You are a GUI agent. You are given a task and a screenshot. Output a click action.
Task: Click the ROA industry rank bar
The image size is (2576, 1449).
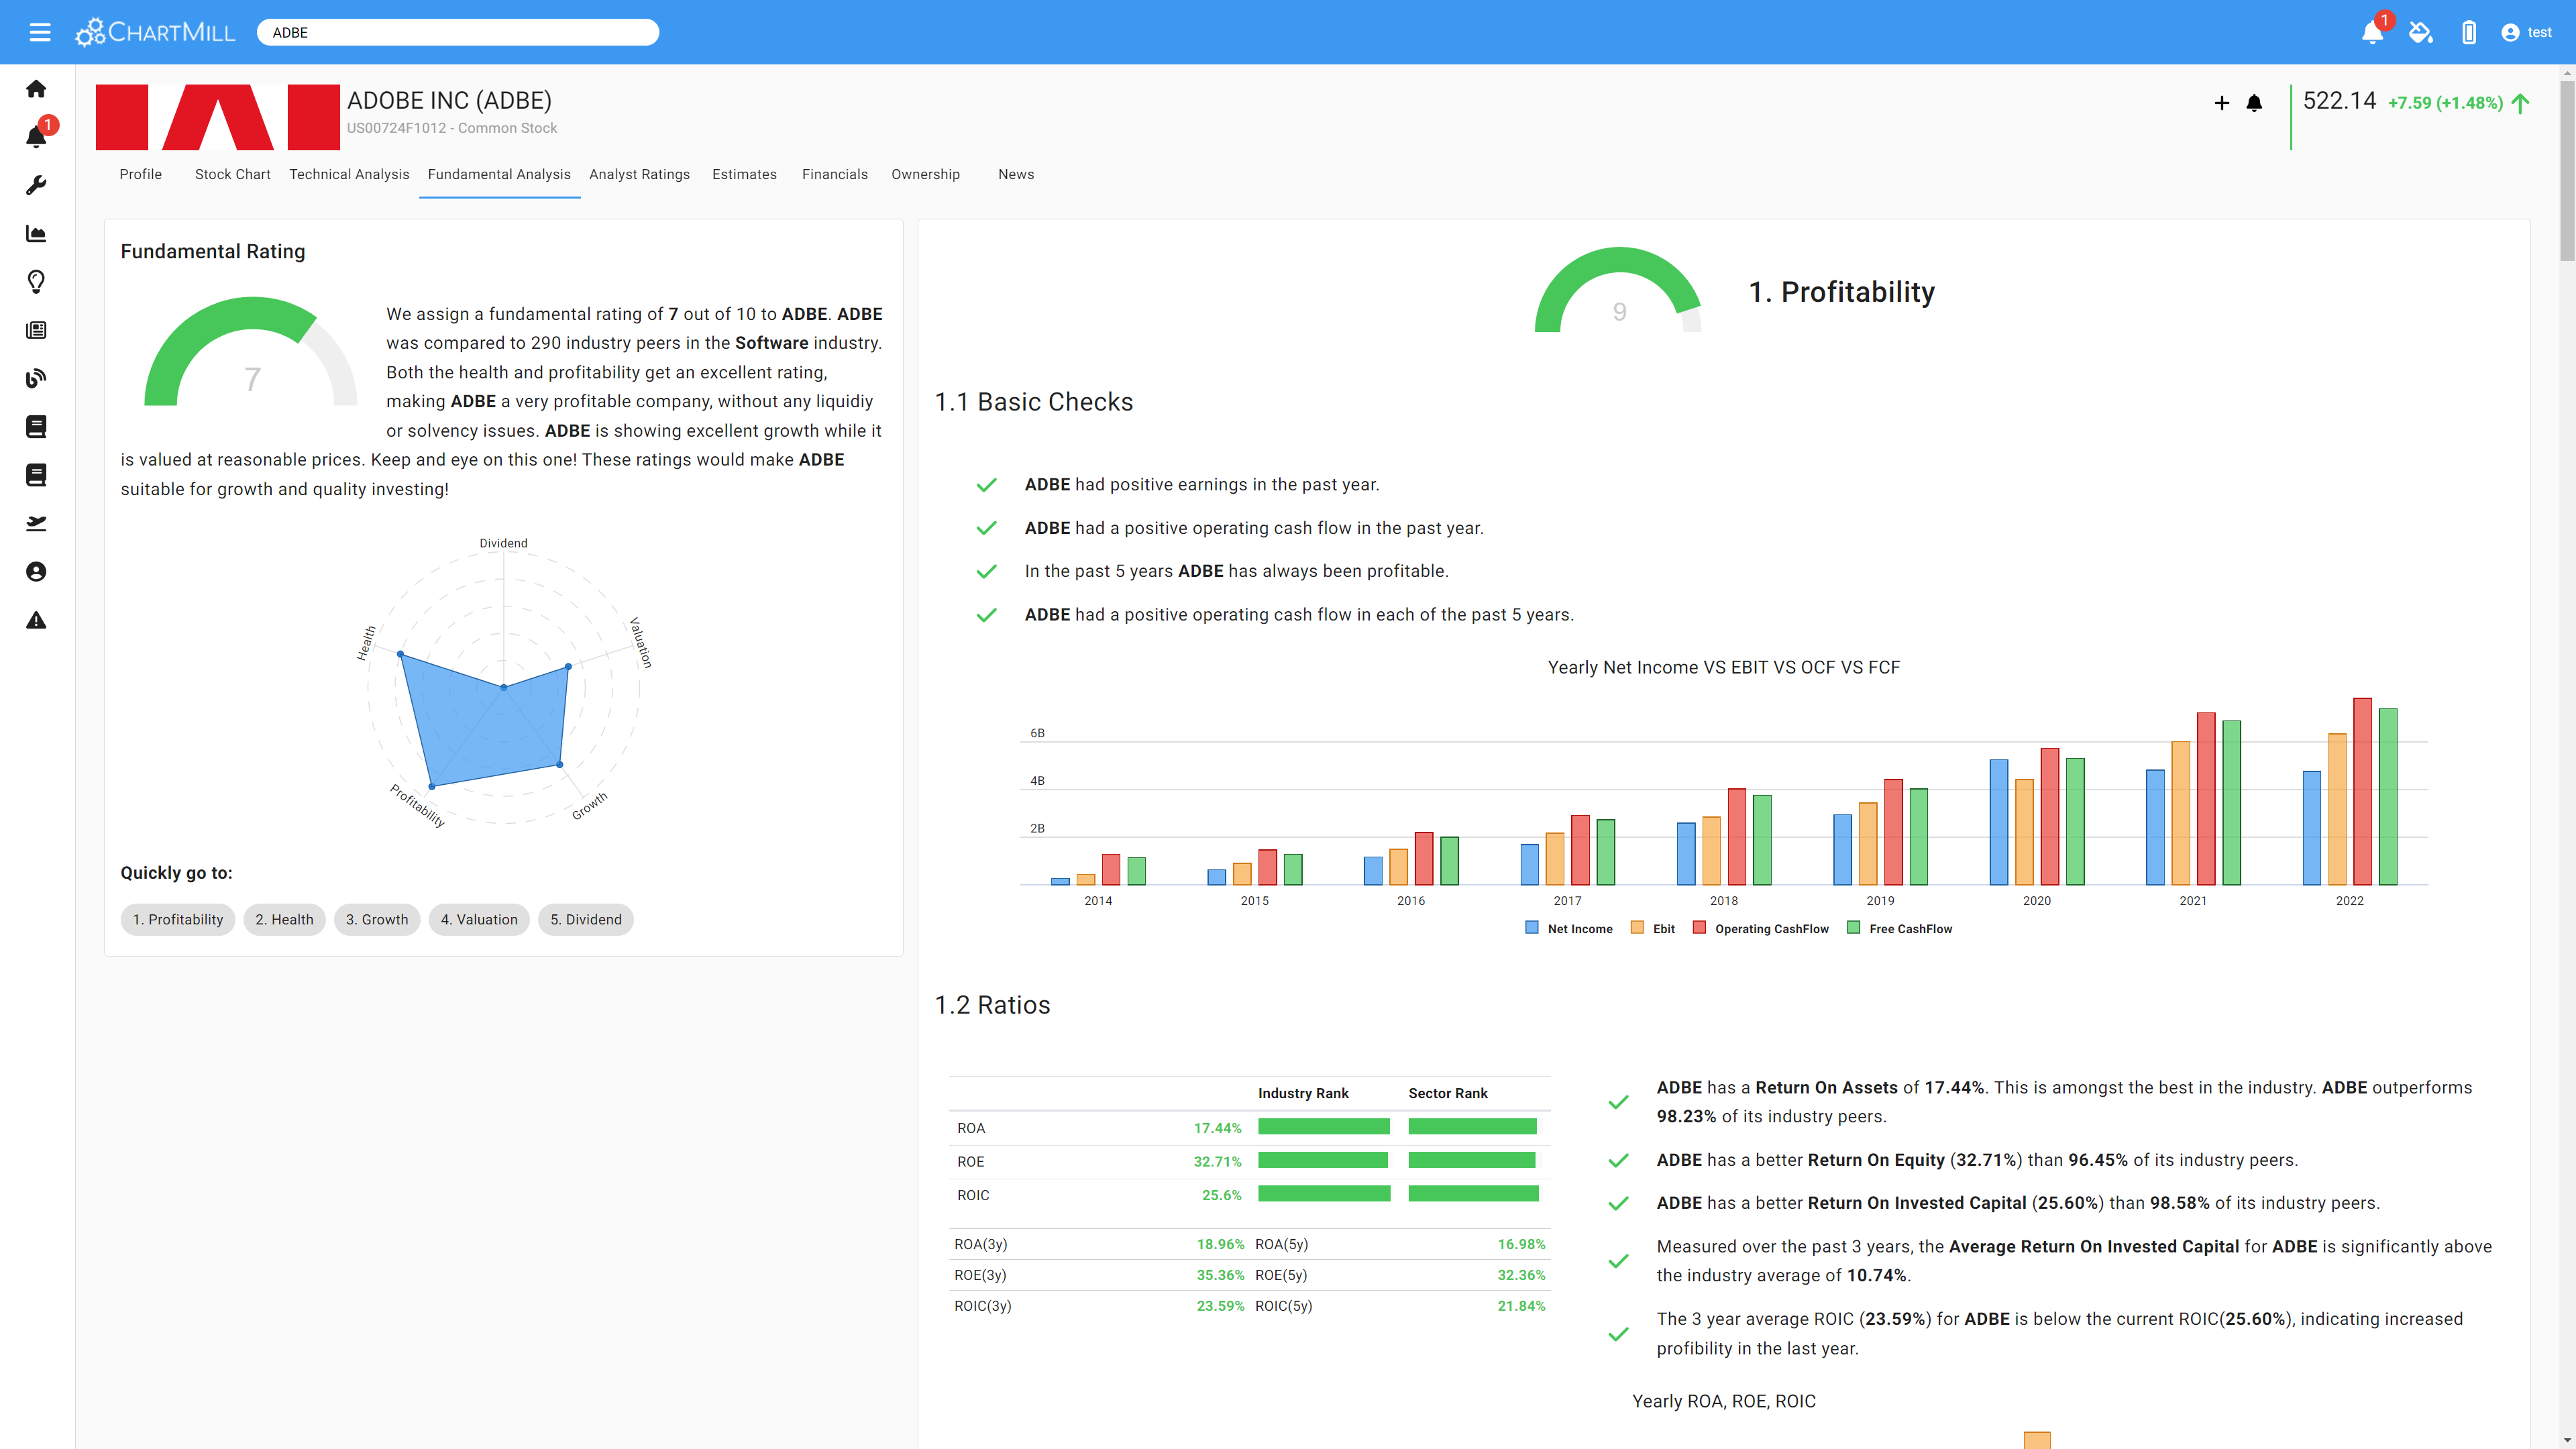tap(1324, 1127)
